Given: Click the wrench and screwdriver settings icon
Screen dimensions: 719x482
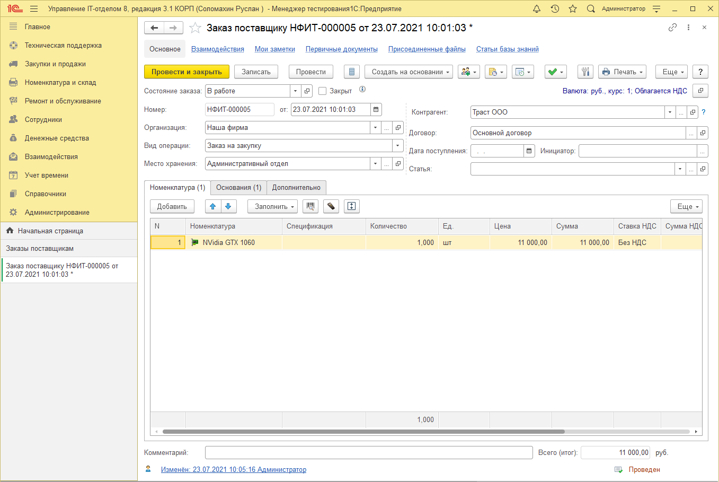Looking at the screenshot, I should click(585, 72).
